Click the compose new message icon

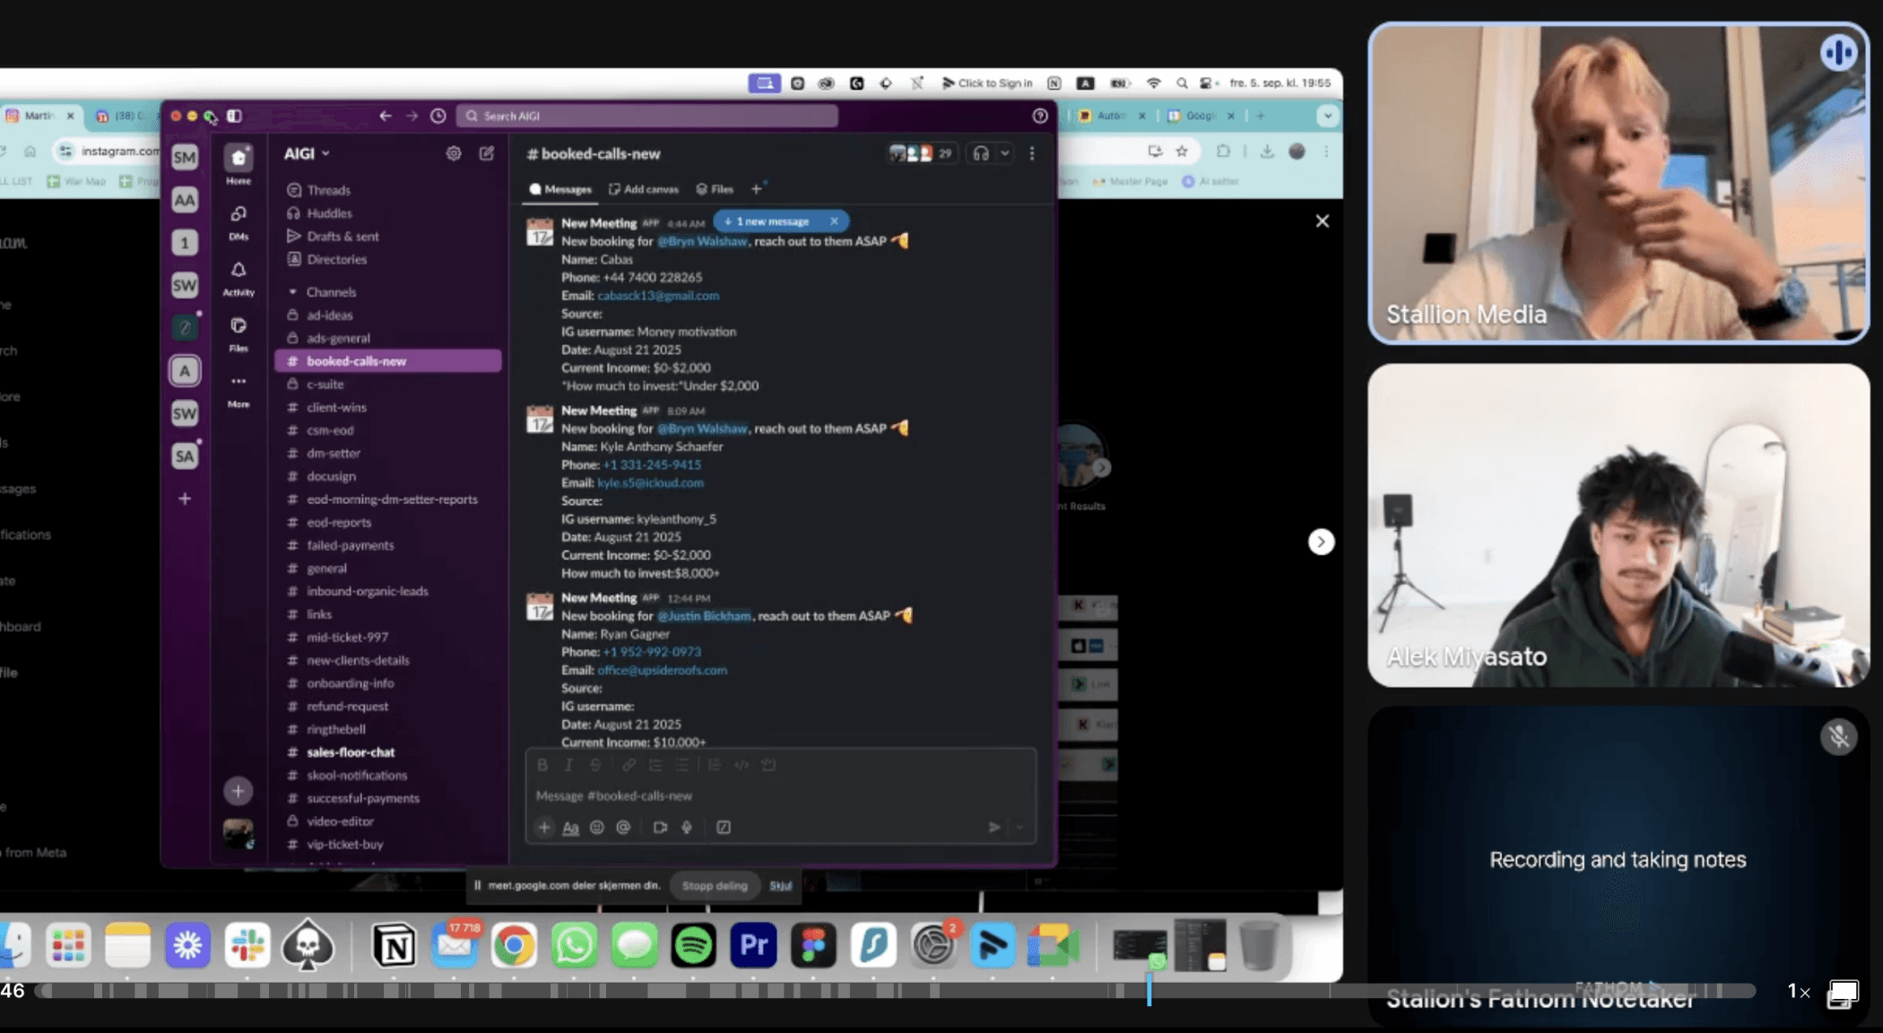(x=487, y=153)
